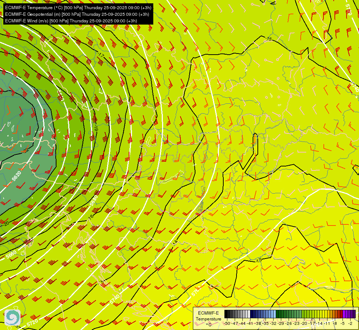The image size is (359, 330).
Task: Click the -32 value on legend scale
Action: (273, 323)
